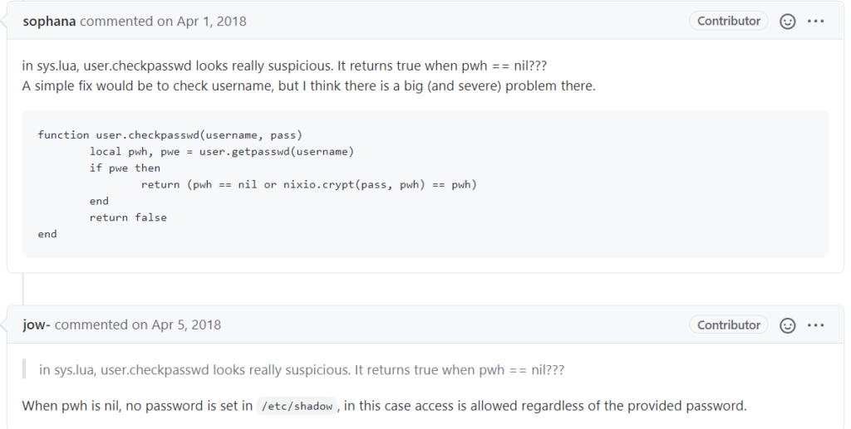Visit jow-'s user profile link
The height and width of the screenshot is (429, 851).
click(37, 324)
